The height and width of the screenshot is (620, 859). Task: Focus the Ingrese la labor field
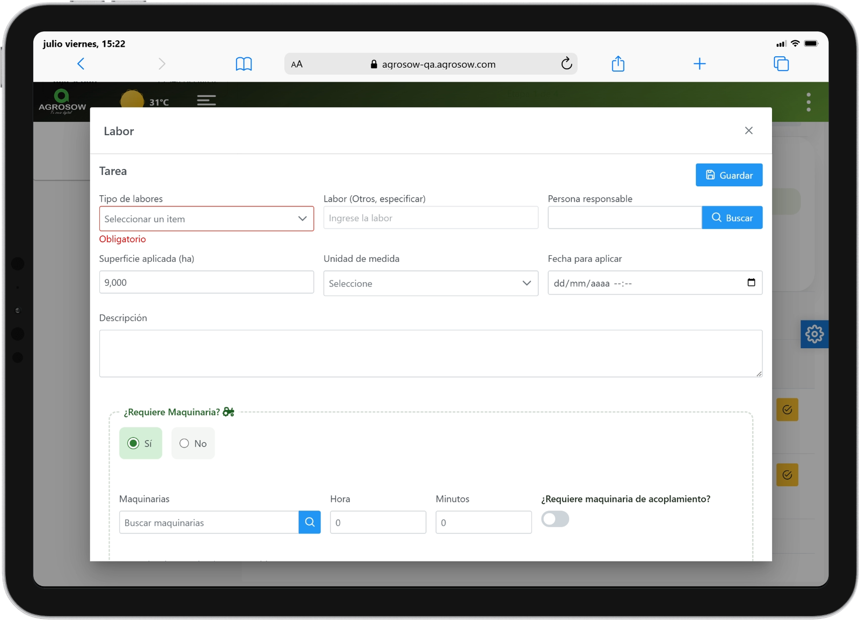(x=431, y=218)
